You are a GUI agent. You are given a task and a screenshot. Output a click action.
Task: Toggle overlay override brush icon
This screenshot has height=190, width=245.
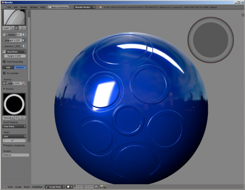(24, 83)
